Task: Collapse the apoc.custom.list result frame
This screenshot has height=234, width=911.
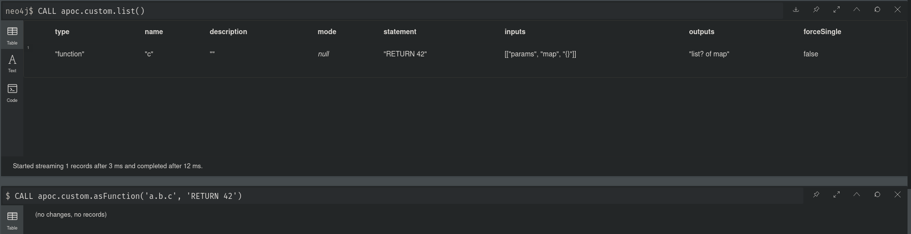Action: pyautogui.click(x=856, y=9)
